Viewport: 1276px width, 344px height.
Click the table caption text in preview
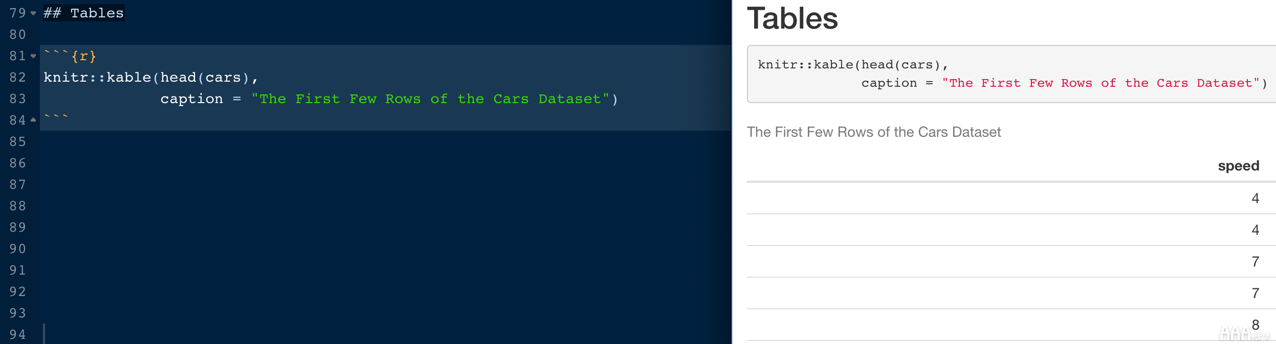(x=874, y=132)
